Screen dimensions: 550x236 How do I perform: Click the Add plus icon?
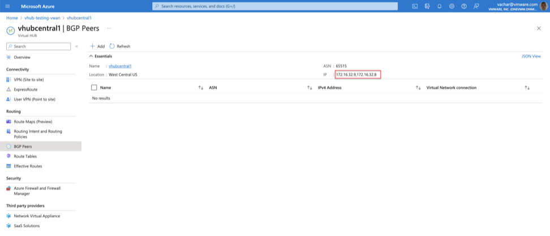(x=93, y=46)
